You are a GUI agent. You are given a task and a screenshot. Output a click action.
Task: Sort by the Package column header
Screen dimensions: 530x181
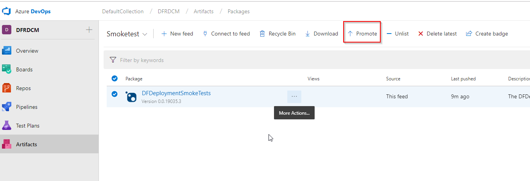click(x=134, y=79)
